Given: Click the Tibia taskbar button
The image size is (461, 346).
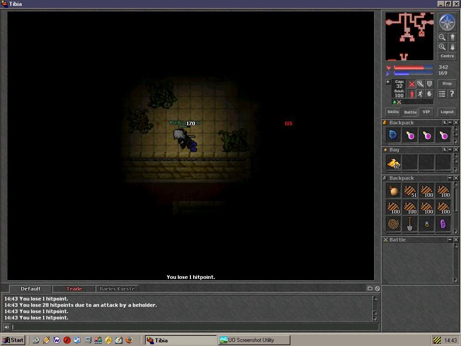Looking at the screenshot, I should pos(181,341).
